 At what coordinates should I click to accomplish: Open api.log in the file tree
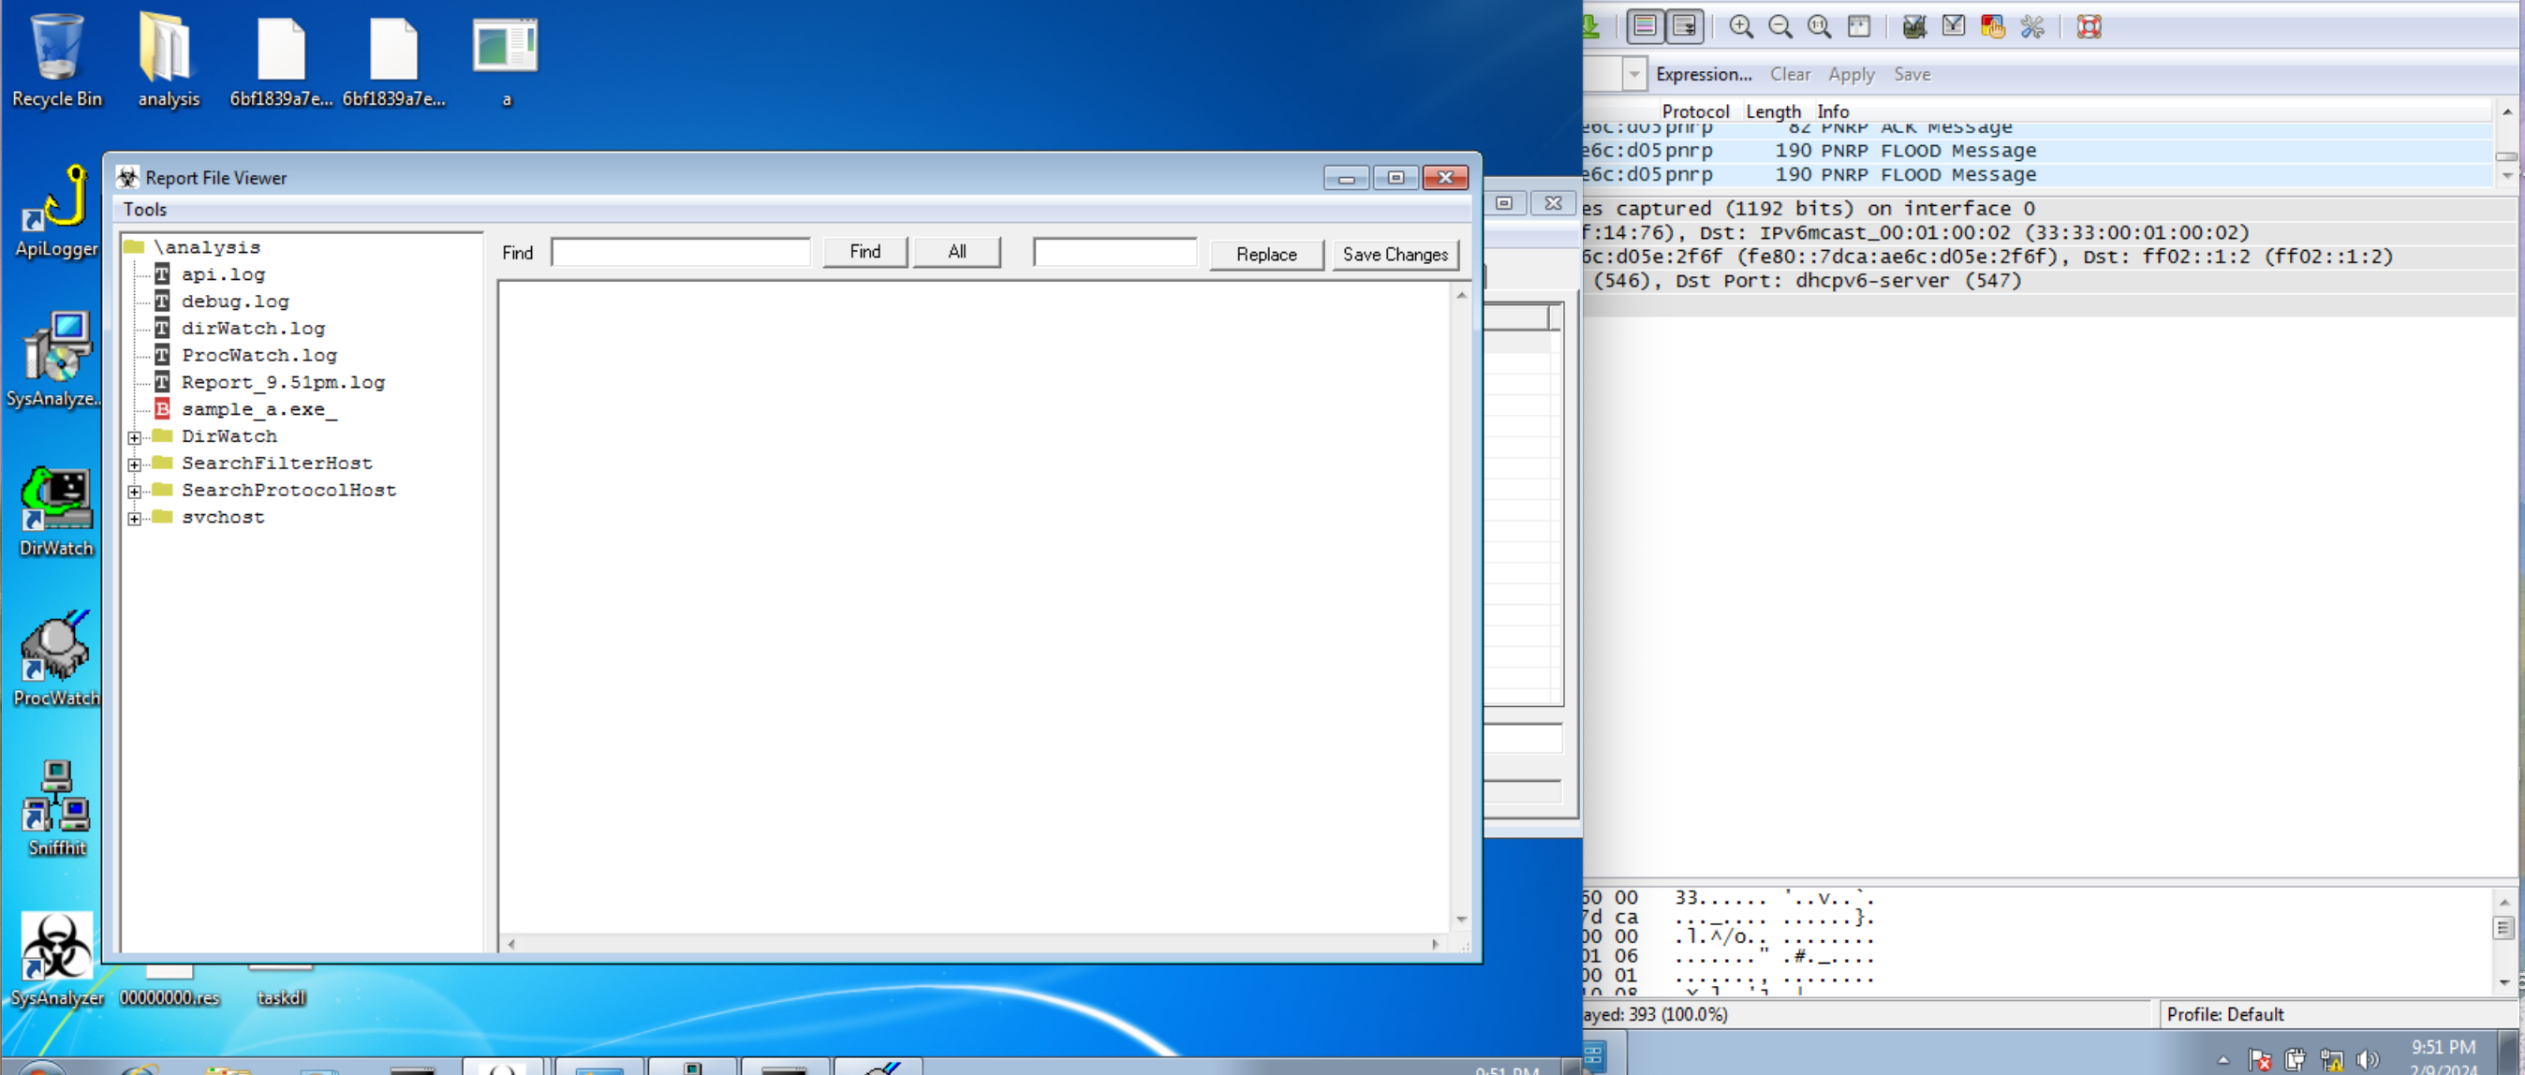[223, 275]
